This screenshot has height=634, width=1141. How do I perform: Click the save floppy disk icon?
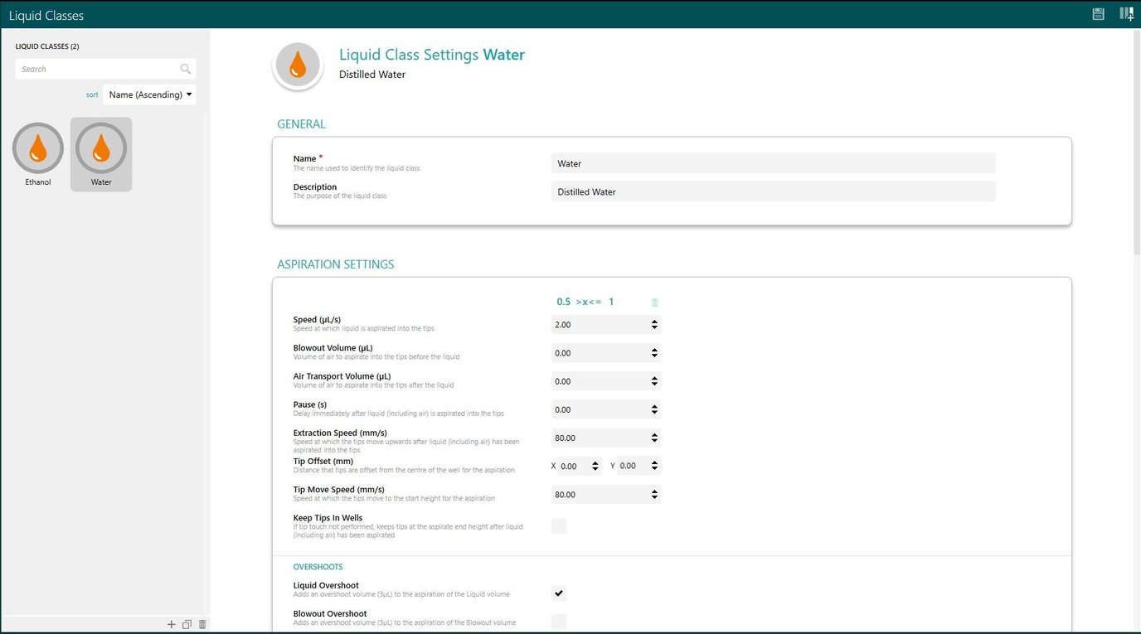click(x=1098, y=14)
